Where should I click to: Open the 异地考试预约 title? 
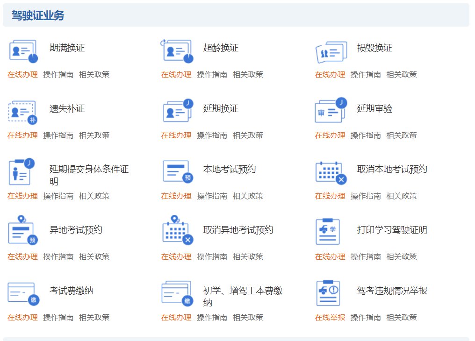pyautogui.click(x=76, y=230)
